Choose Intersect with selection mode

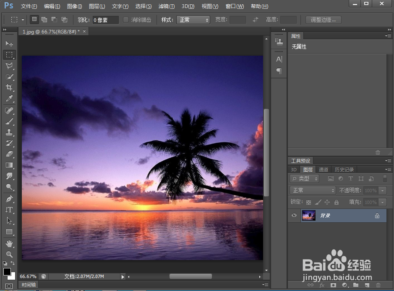[65, 19]
